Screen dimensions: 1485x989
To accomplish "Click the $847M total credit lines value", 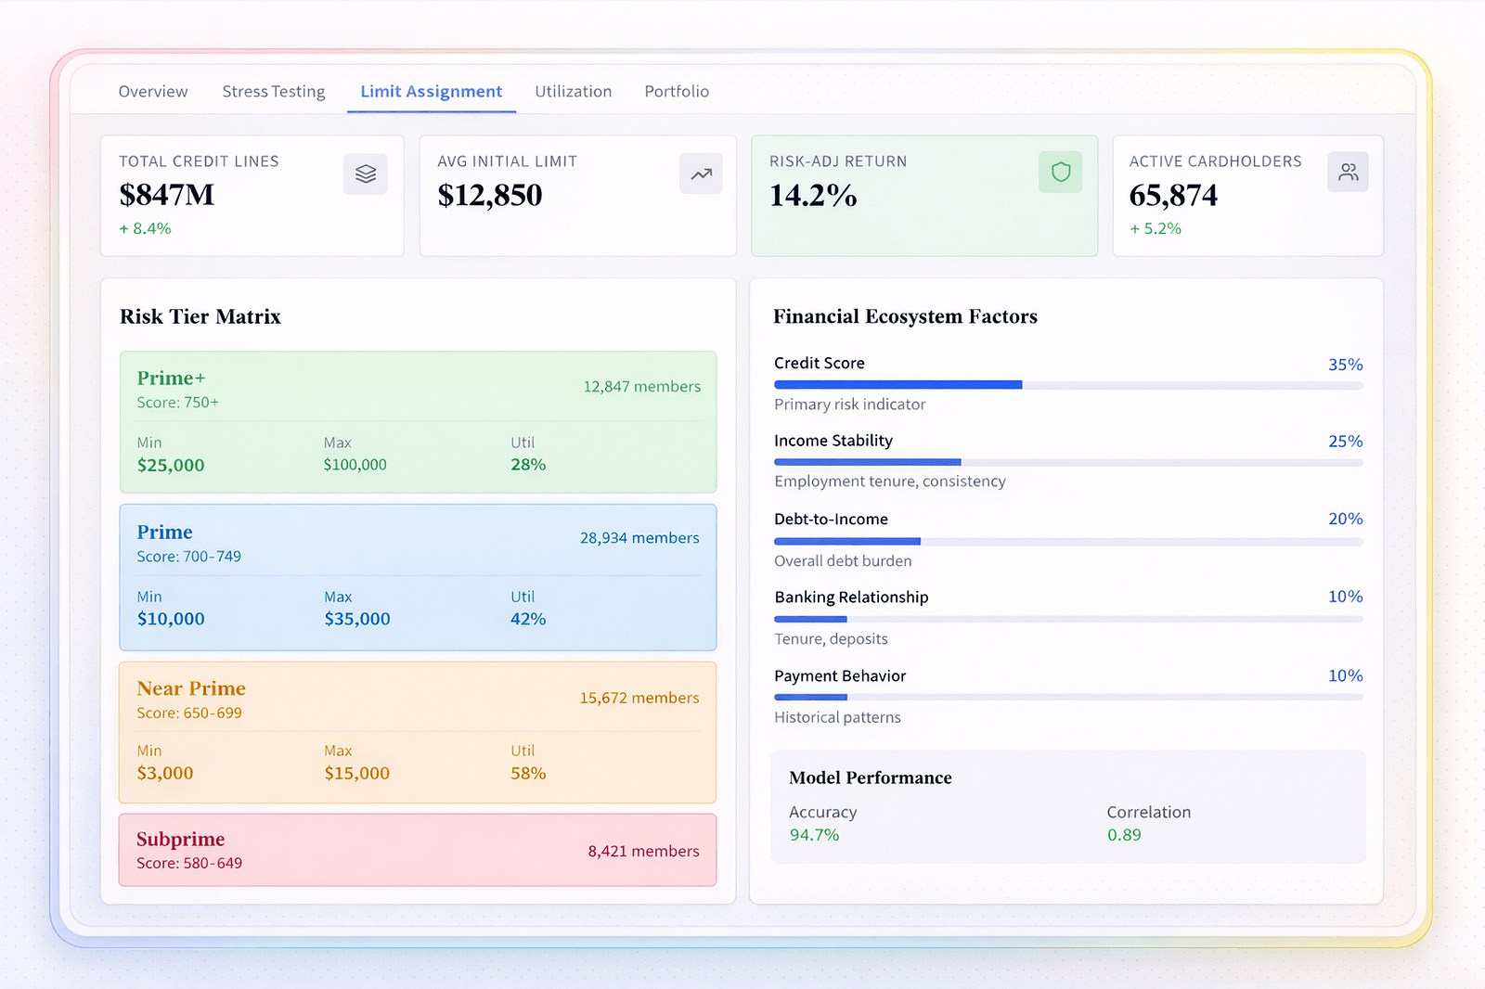I will click(167, 196).
